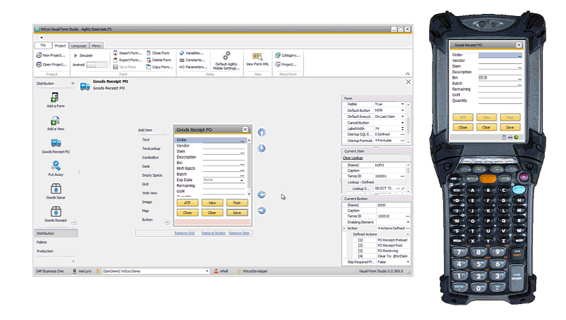
Task: Open the Visible property dropdown
Action: 402,104
